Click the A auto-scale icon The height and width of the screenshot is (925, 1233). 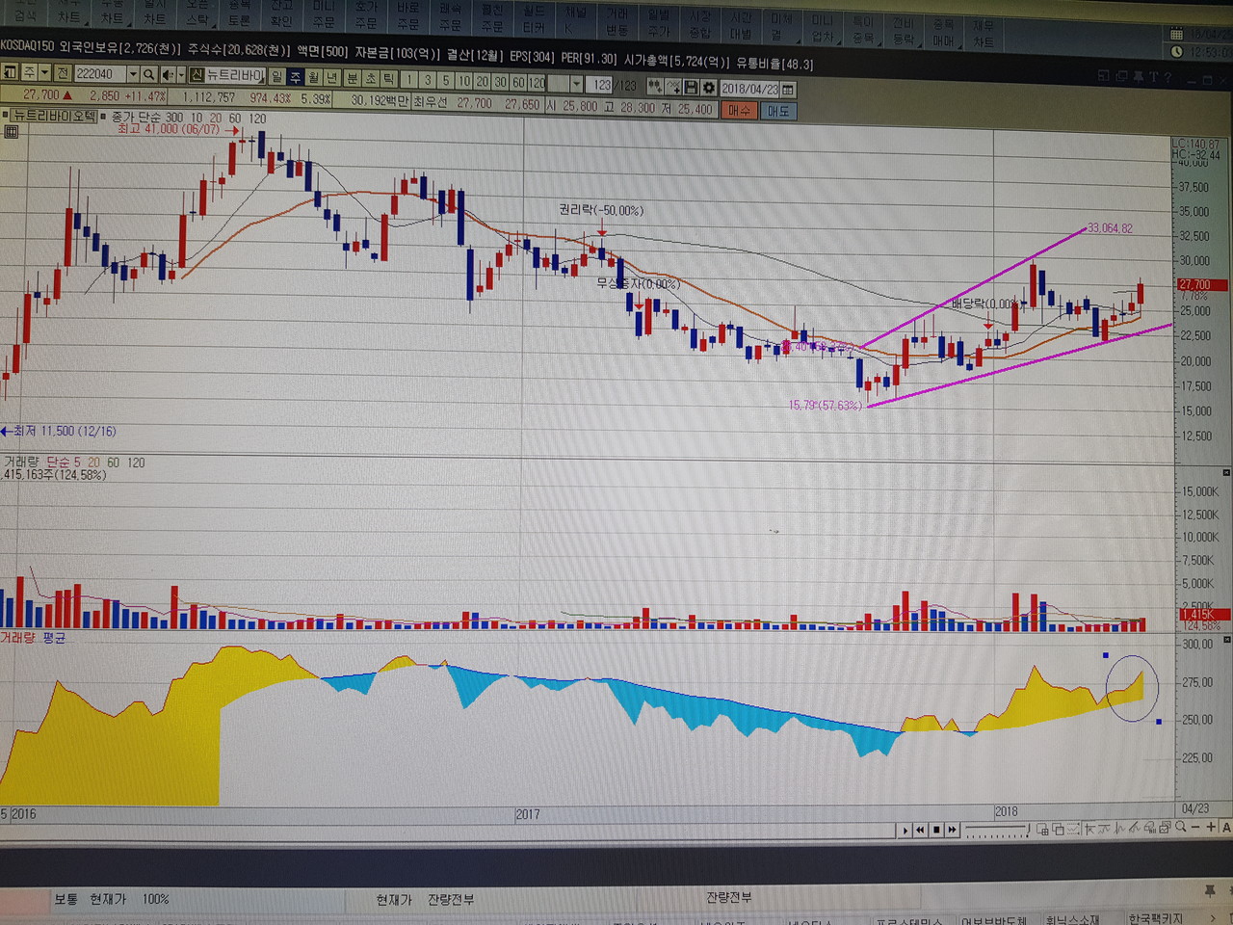pos(1226,828)
